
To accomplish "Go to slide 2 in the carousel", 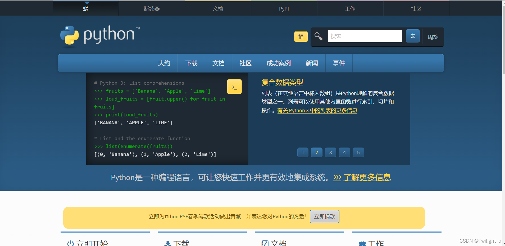I will click(x=317, y=152).
